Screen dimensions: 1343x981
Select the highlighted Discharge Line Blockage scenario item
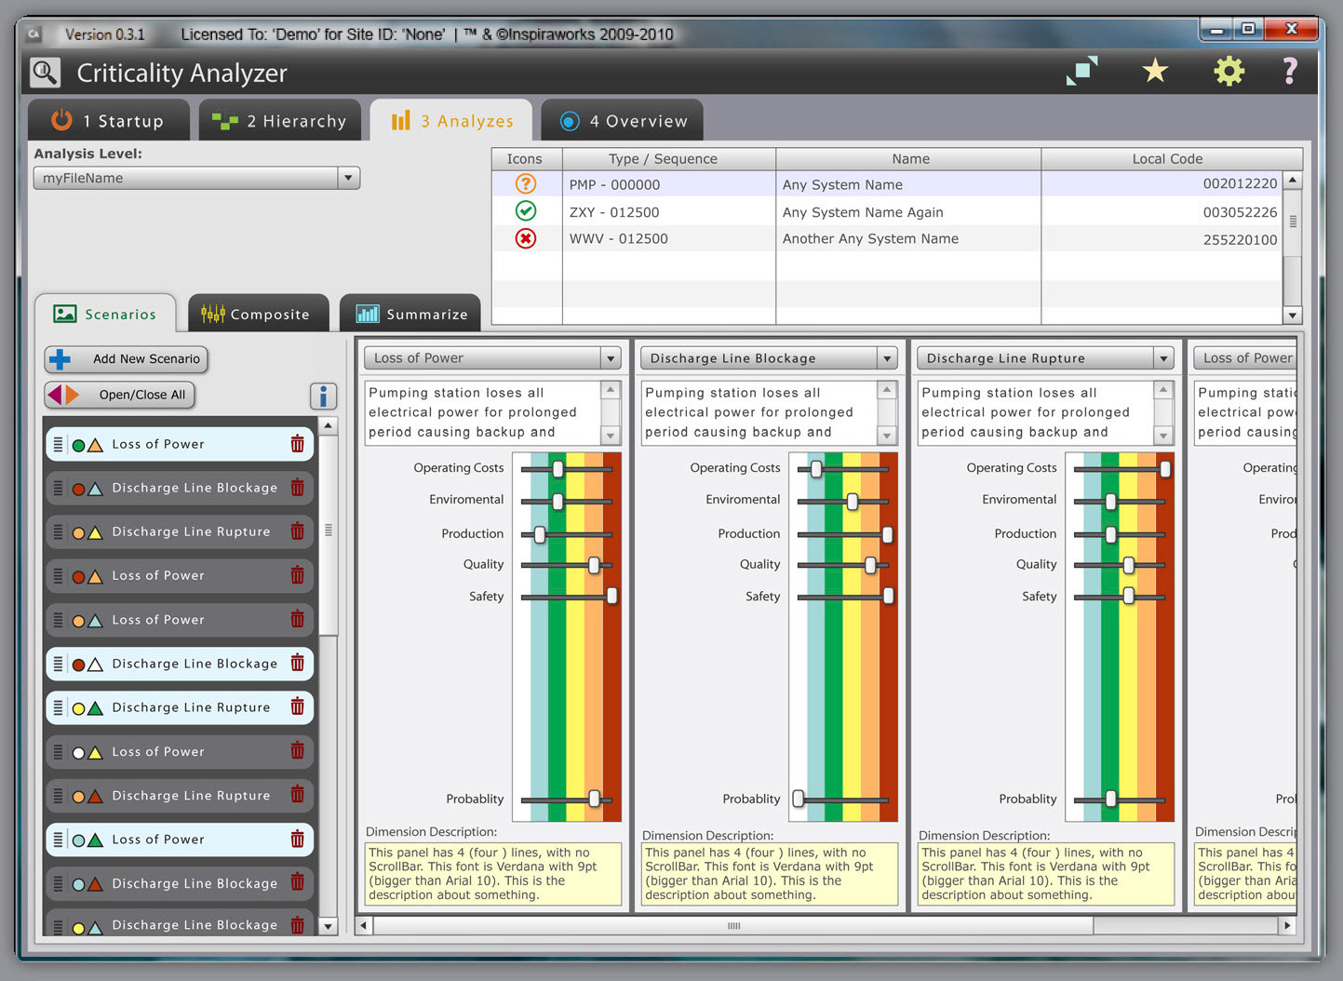(180, 664)
